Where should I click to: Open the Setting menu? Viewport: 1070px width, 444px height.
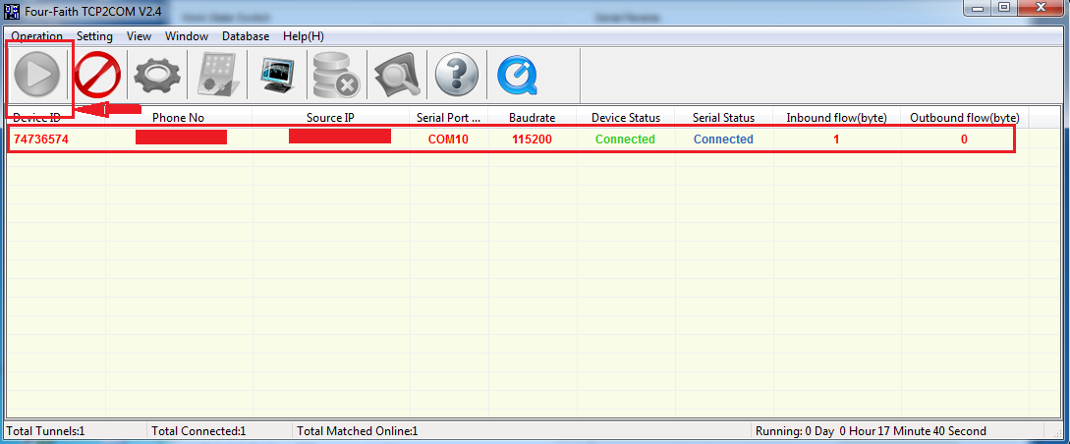point(94,36)
